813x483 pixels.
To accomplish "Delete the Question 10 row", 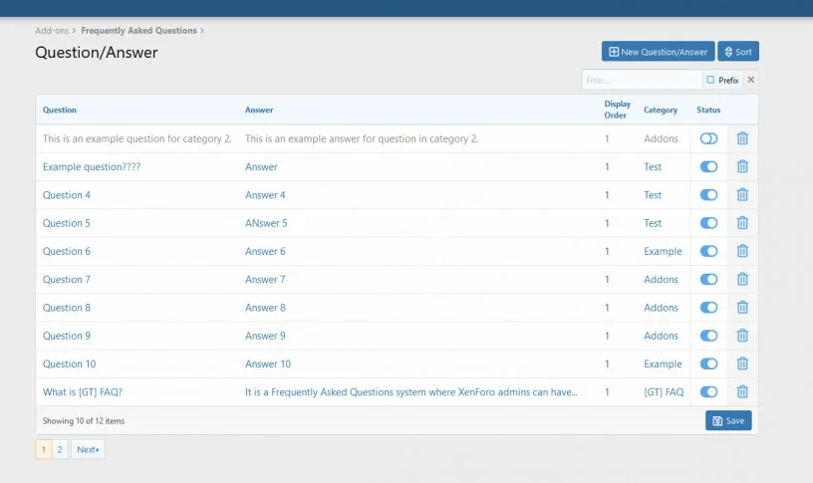I will coord(742,364).
